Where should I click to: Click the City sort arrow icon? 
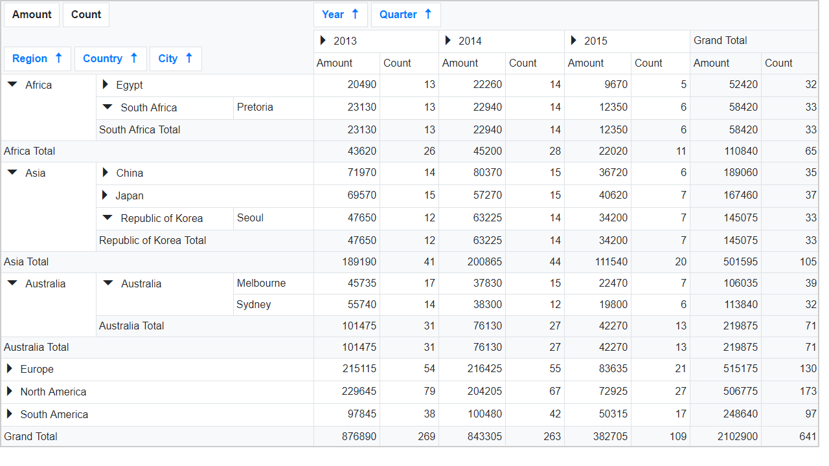[189, 58]
